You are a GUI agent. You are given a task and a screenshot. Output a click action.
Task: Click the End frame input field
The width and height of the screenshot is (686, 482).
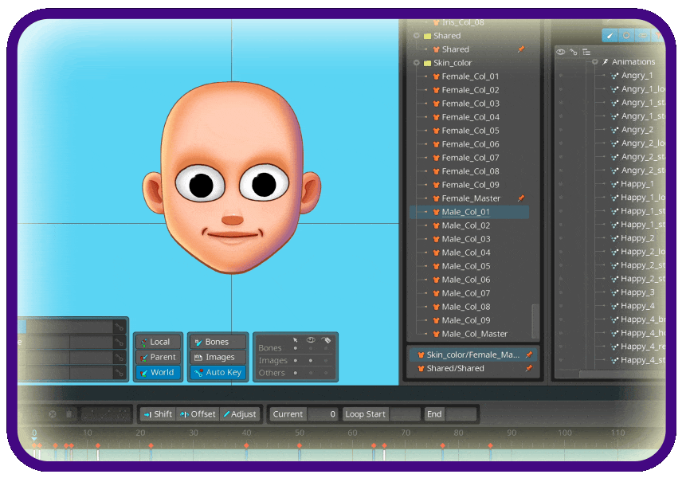click(x=461, y=414)
